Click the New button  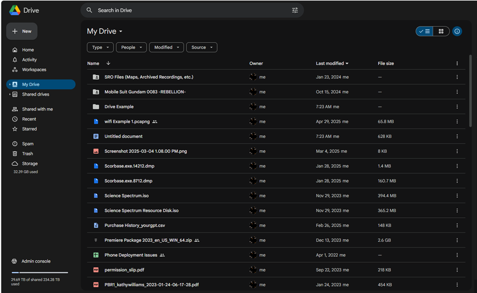(22, 31)
